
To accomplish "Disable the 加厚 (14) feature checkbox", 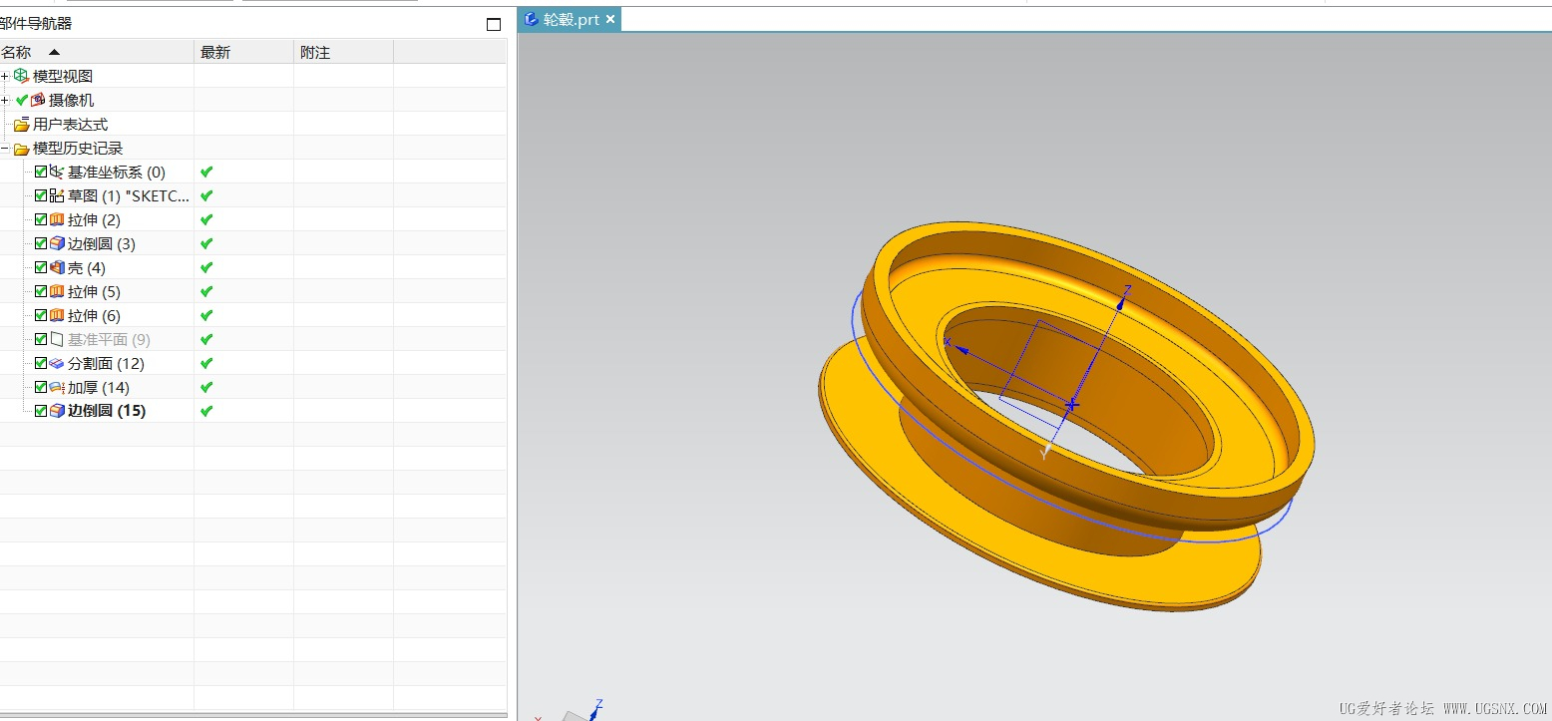I will point(41,387).
